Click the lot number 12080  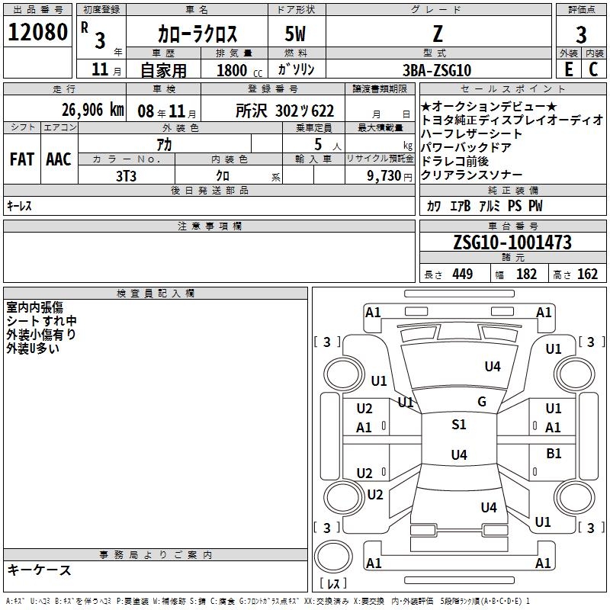click(37, 32)
